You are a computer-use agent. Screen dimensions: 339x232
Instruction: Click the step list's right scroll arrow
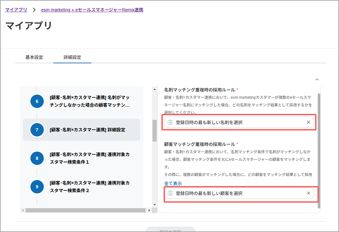pos(150,211)
